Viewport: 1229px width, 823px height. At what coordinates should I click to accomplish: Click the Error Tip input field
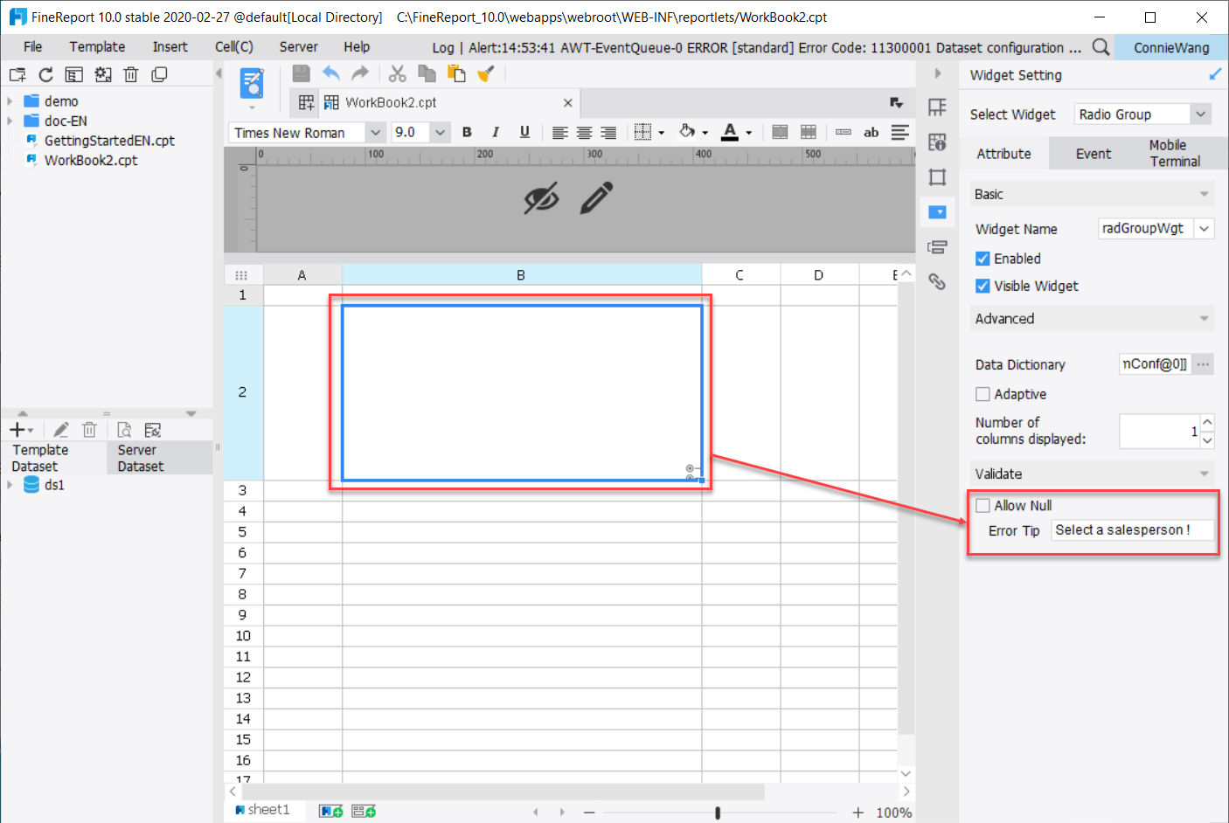click(1133, 529)
